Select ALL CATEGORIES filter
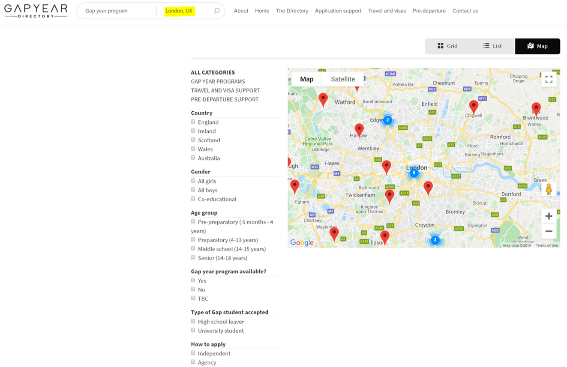 (213, 72)
